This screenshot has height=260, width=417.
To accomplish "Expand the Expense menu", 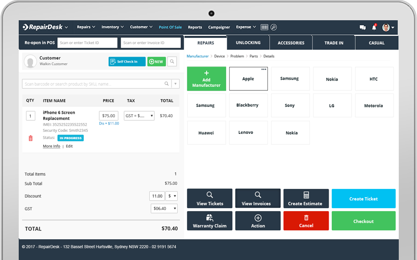I will pos(246,27).
